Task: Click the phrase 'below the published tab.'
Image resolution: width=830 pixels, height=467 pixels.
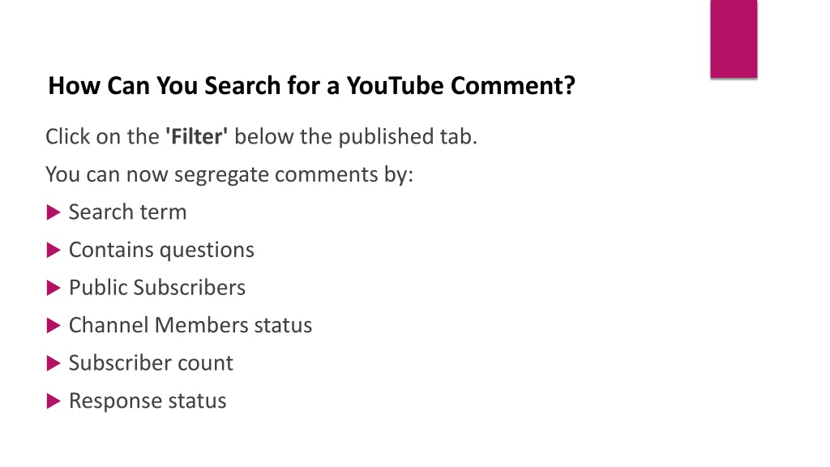Action: pos(356,136)
